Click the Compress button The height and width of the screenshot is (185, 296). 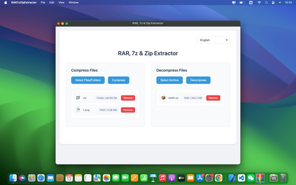pos(118,80)
